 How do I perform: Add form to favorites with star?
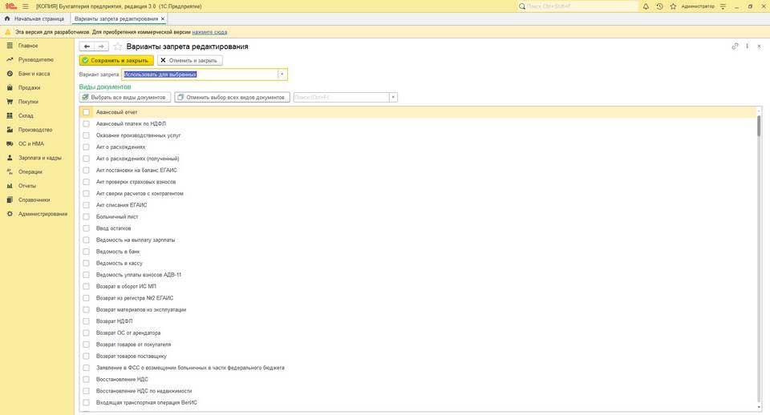[x=117, y=46]
